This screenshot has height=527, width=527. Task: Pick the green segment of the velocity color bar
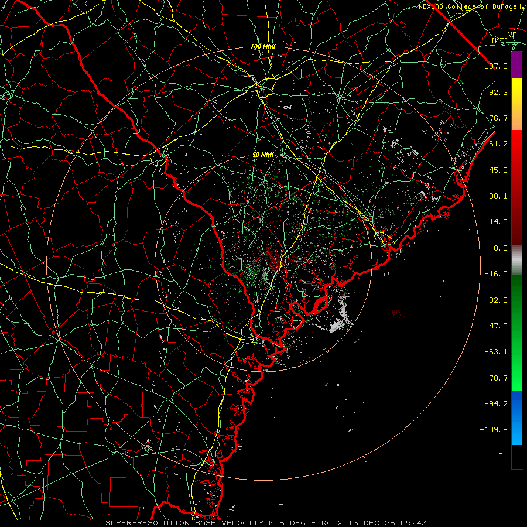click(x=517, y=333)
